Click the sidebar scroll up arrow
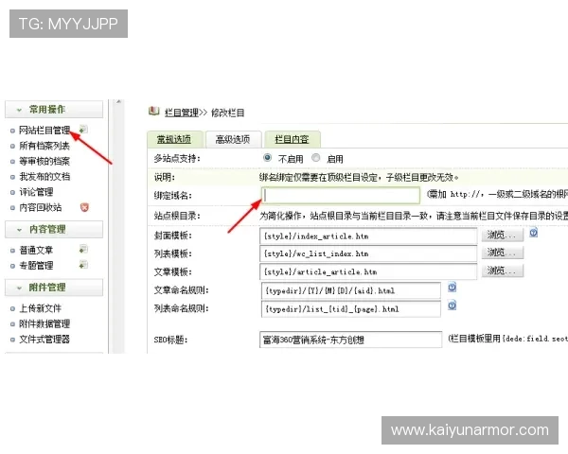 [118, 102]
